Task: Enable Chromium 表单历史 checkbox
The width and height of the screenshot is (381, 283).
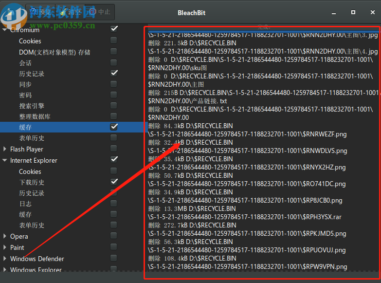Action: point(114,137)
